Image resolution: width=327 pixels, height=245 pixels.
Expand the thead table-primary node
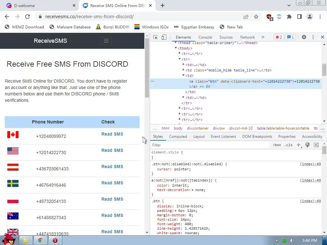176,43
